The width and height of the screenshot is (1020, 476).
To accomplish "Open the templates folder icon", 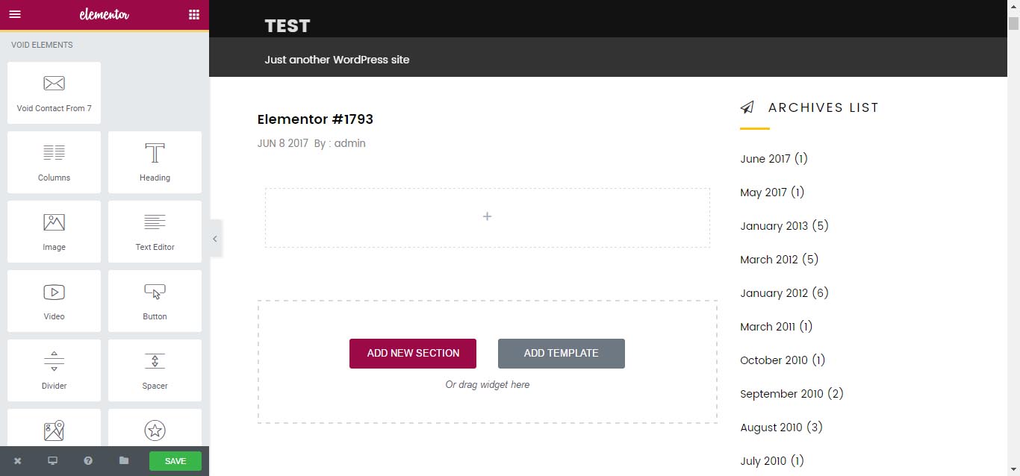I will click(x=124, y=460).
